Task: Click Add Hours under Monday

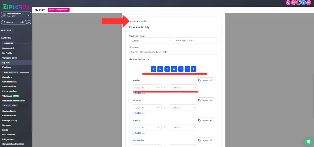Action: point(139,113)
